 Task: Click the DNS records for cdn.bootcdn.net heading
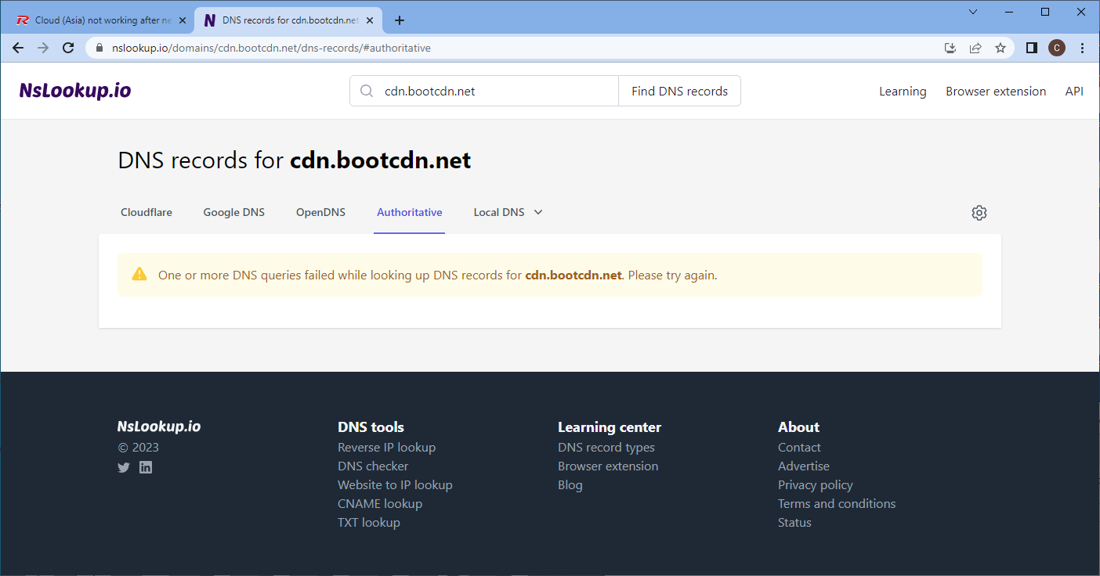(x=295, y=160)
